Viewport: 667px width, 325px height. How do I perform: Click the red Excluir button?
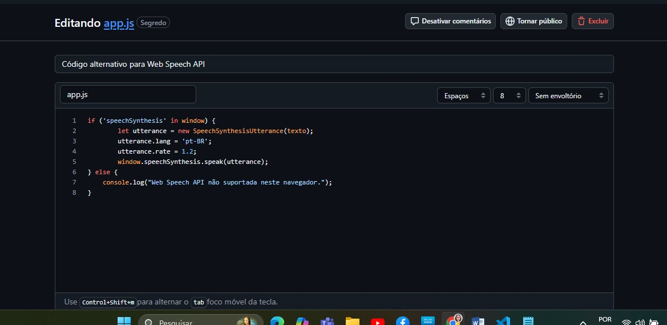(x=593, y=21)
